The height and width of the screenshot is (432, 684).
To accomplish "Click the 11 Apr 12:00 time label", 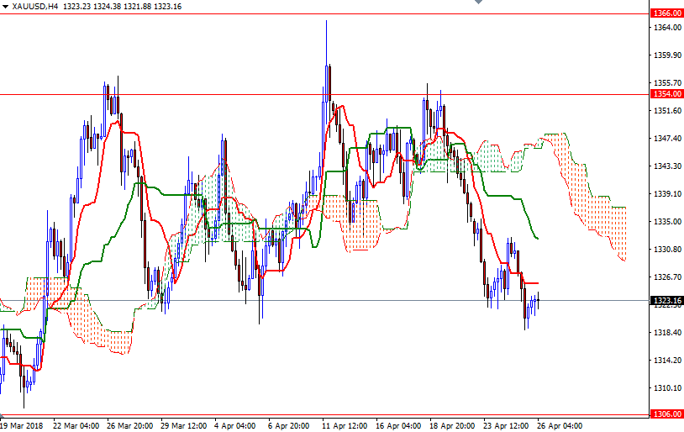I will 343,425.
